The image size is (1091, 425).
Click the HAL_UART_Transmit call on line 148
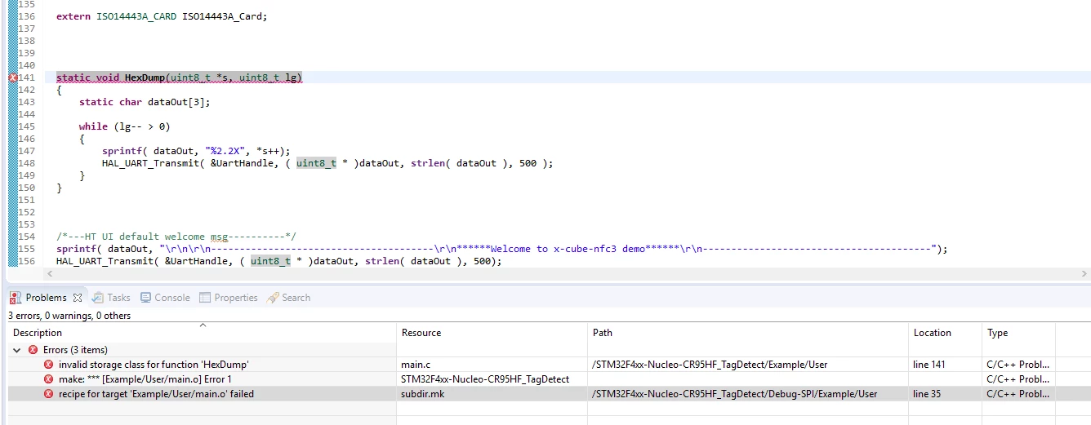(327, 163)
